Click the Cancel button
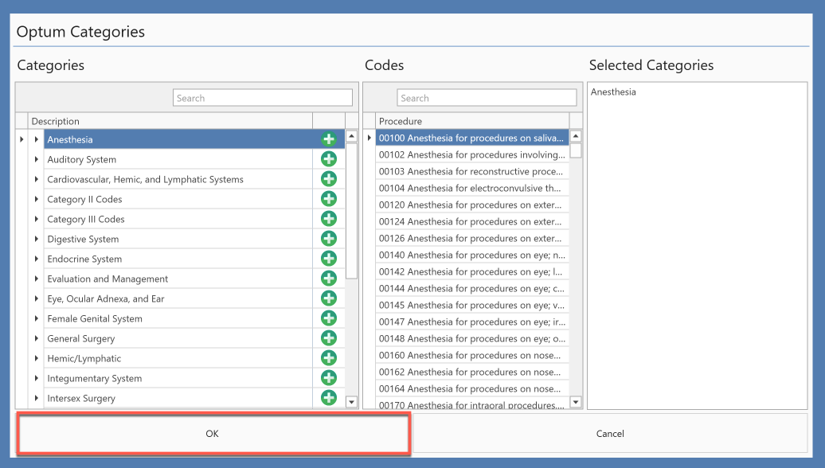 coord(610,433)
